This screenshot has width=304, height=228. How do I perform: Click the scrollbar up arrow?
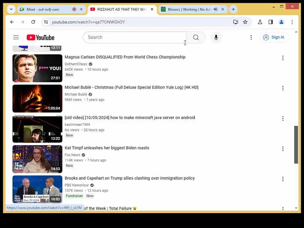point(296,32)
